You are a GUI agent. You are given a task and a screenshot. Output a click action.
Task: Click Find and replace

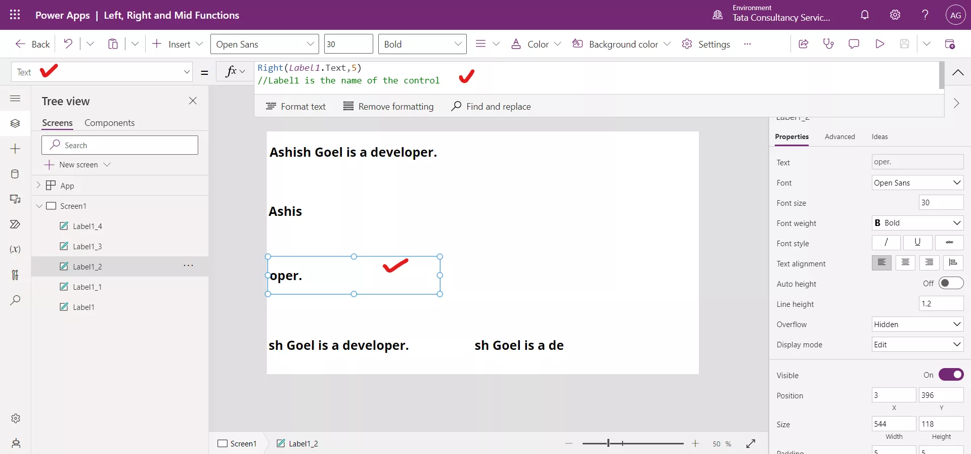(x=491, y=106)
